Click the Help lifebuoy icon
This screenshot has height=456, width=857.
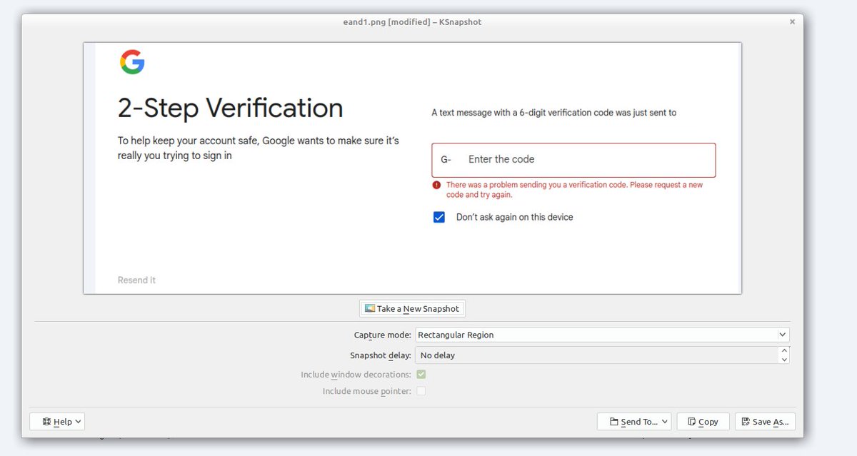pyautogui.click(x=46, y=422)
